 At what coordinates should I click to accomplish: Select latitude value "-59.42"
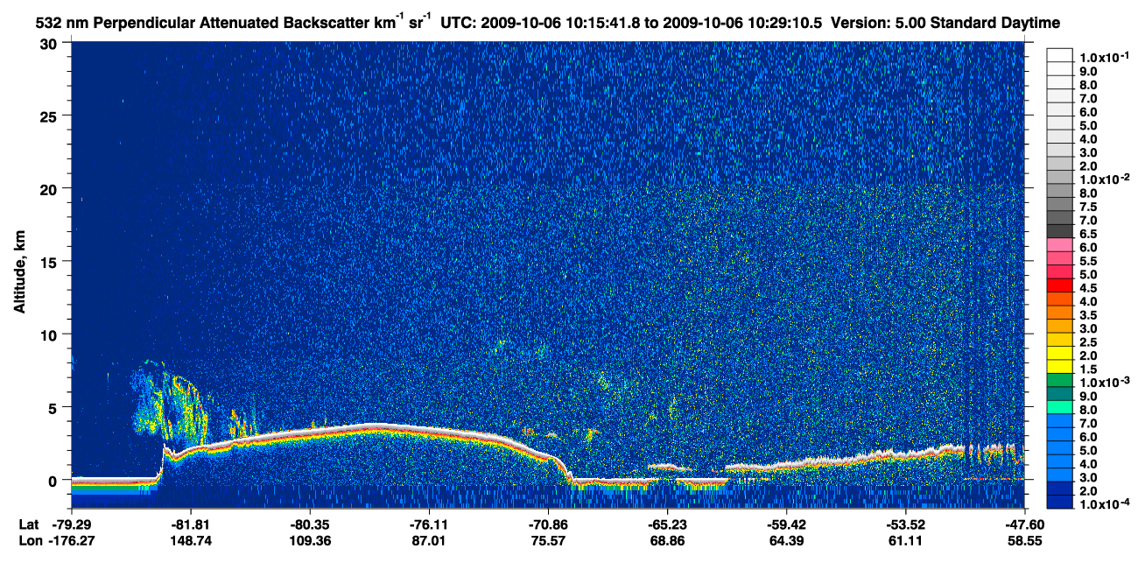pos(786,525)
